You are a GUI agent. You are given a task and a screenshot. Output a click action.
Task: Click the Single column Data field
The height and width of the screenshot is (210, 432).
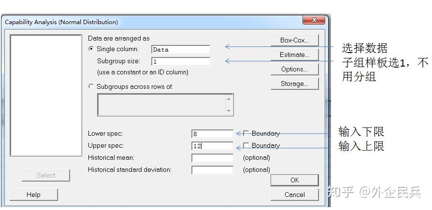point(181,50)
